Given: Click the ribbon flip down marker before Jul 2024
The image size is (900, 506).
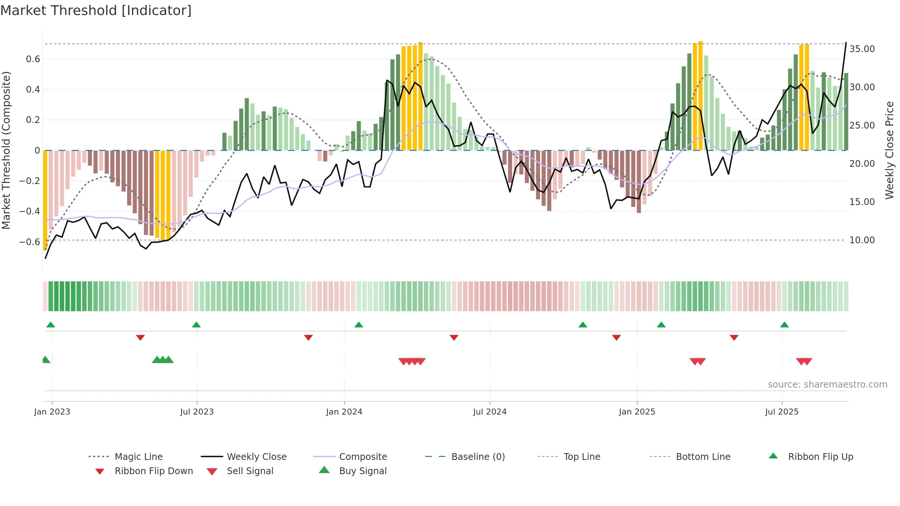Looking at the screenshot, I should pyautogui.click(x=454, y=338).
